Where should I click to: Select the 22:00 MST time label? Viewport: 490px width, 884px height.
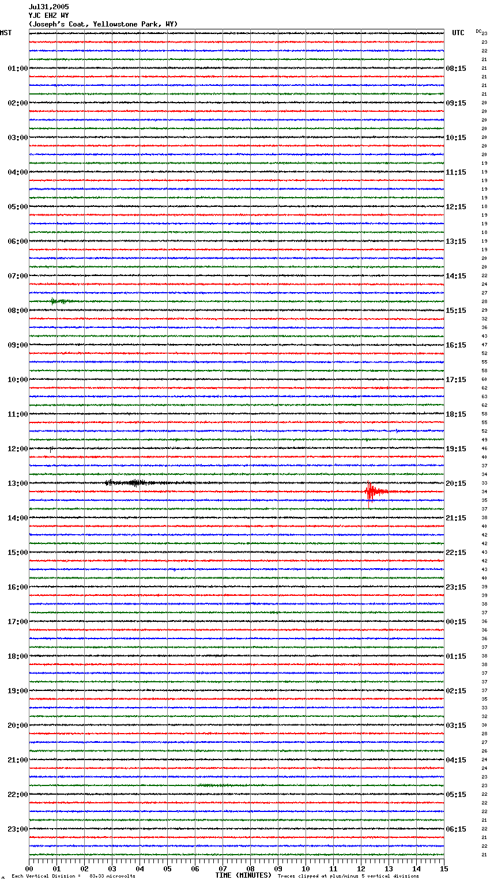pyautogui.click(x=18, y=795)
